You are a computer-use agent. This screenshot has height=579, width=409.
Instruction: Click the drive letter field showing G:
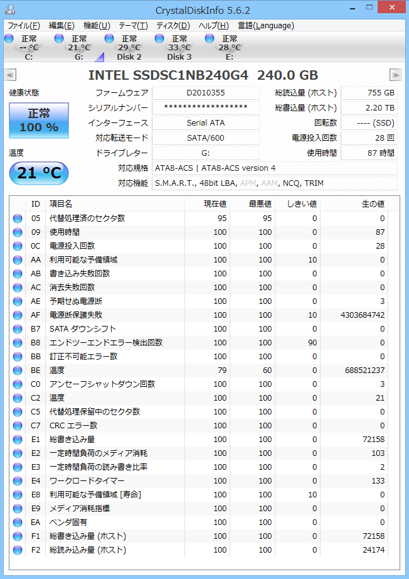click(206, 153)
